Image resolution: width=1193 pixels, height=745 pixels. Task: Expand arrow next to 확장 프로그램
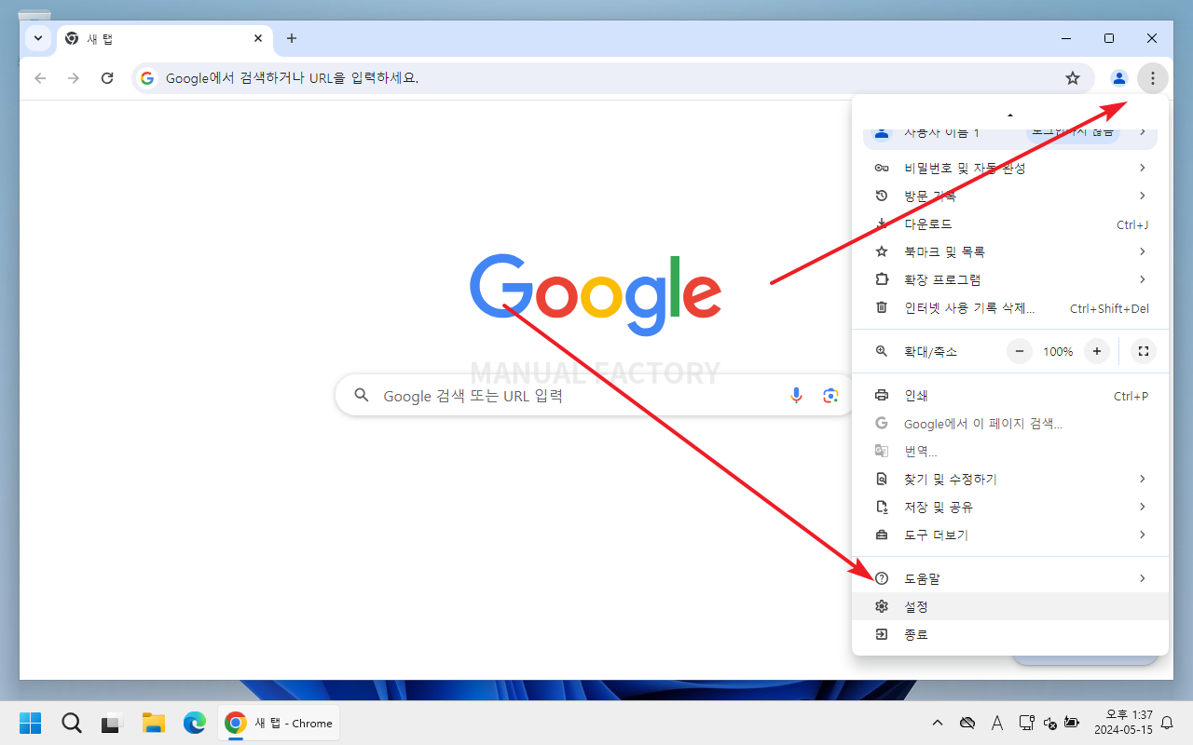point(1143,279)
